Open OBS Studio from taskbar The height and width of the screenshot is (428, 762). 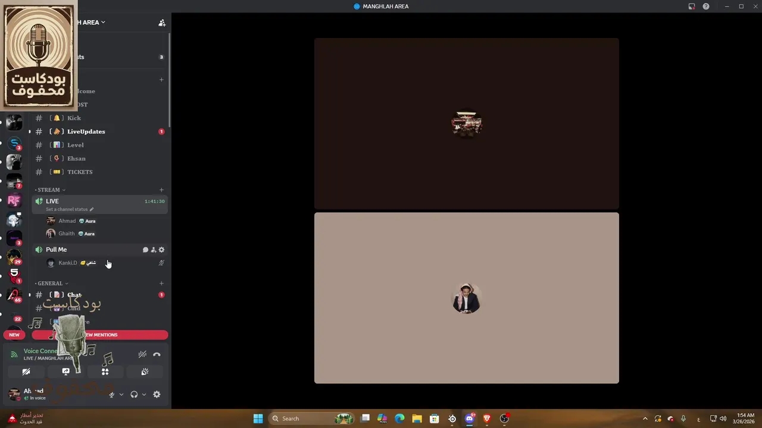click(x=505, y=418)
